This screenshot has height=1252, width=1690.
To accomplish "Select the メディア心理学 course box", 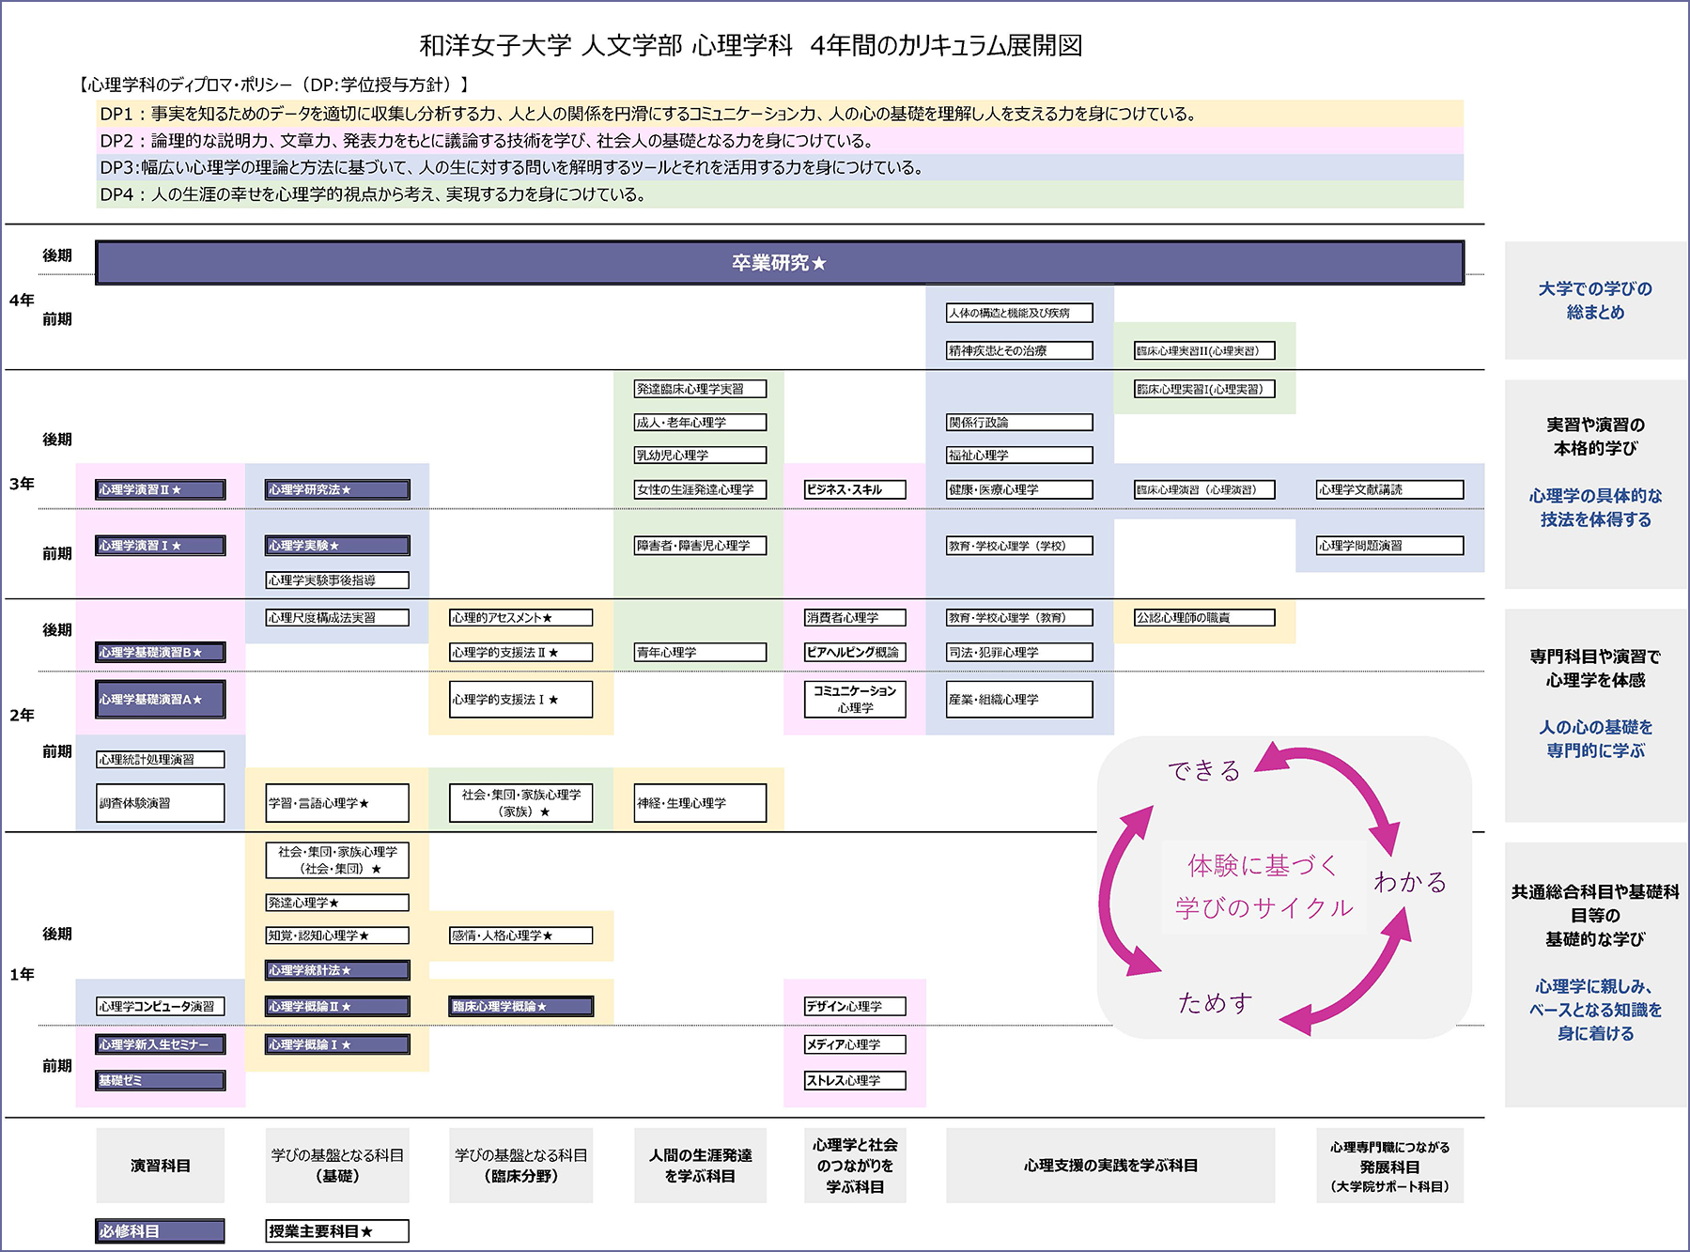I will pyautogui.click(x=855, y=1044).
